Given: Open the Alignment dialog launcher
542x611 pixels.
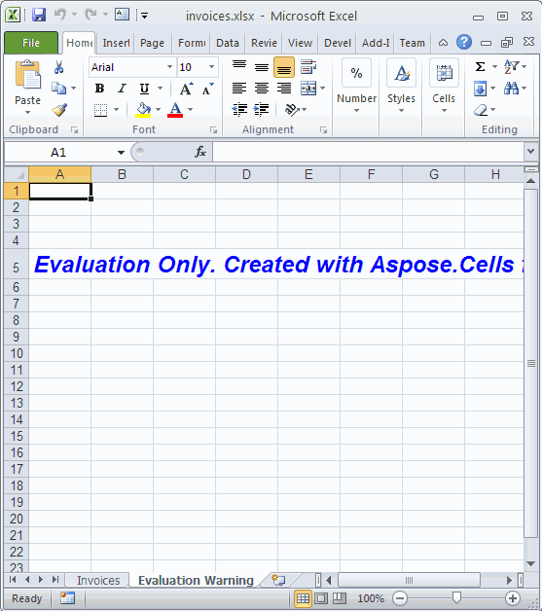Looking at the screenshot, I should coord(323,130).
